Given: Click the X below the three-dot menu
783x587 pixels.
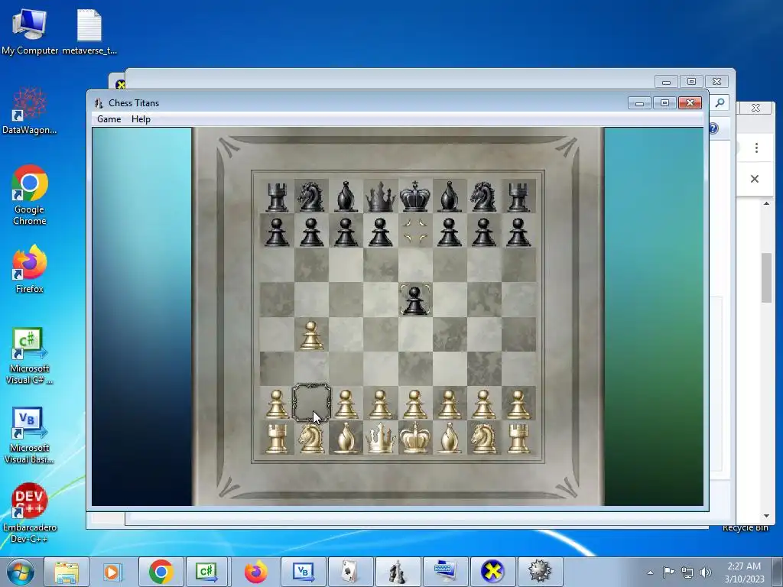Looking at the screenshot, I should [755, 179].
